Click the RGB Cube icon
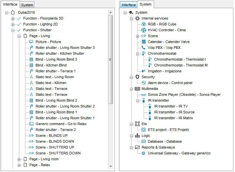 [144, 24]
